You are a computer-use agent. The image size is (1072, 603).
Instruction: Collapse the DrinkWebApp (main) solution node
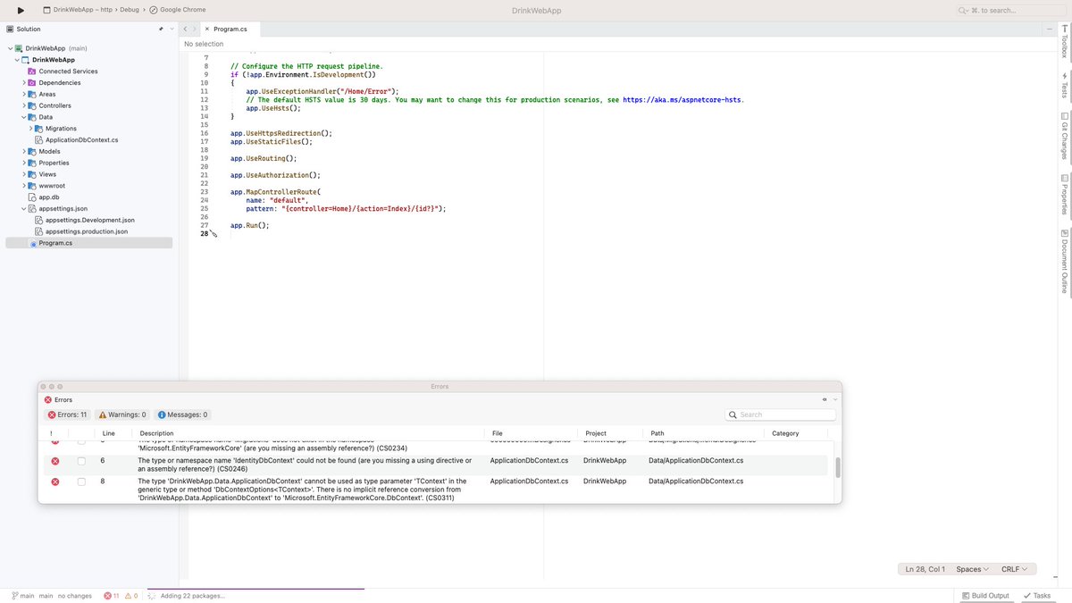point(10,48)
